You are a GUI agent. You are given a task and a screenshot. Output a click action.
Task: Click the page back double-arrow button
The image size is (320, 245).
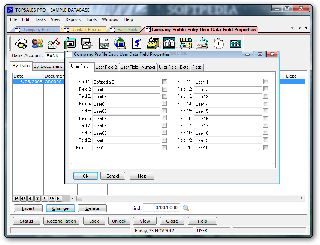(x=24, y=198)
